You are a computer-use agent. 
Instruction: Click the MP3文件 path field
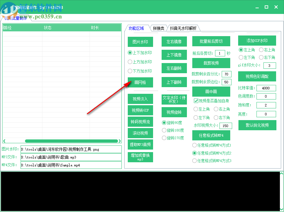[x=71, y=157]
